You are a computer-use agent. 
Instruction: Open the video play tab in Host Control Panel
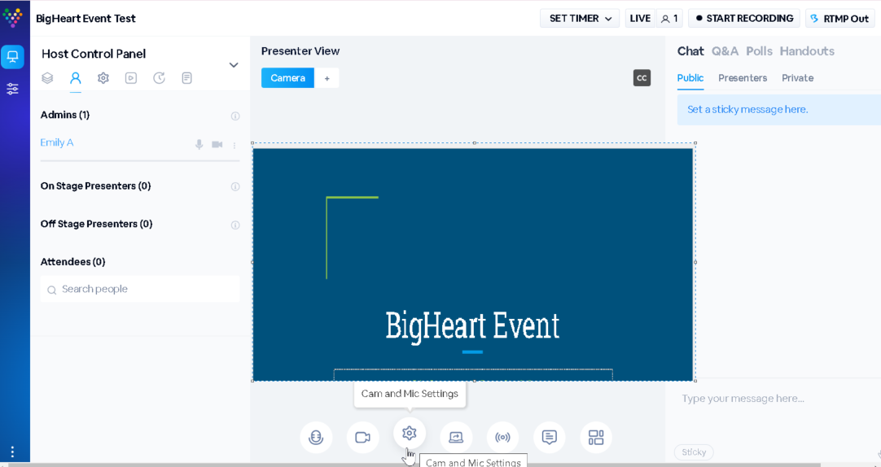point(131,78)
